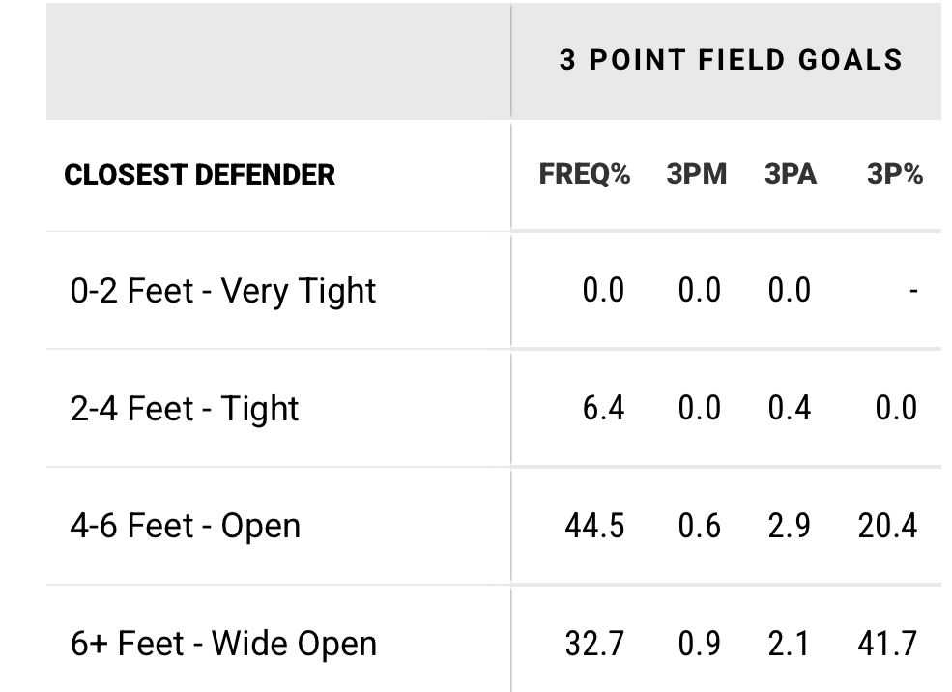
Task: Click the 0.4 attempts value in Tight row
Action: click(x=790, y=409)
